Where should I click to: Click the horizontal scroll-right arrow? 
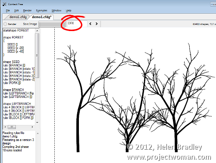click(32, 127)
